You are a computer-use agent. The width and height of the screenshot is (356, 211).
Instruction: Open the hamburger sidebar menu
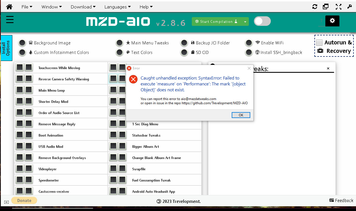[10, 20]
